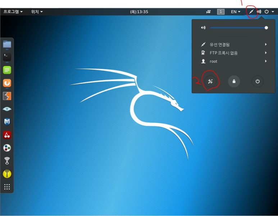Click the volume icon in top bar
This screenshot has height=216, width=278.
tap(259, 12)
